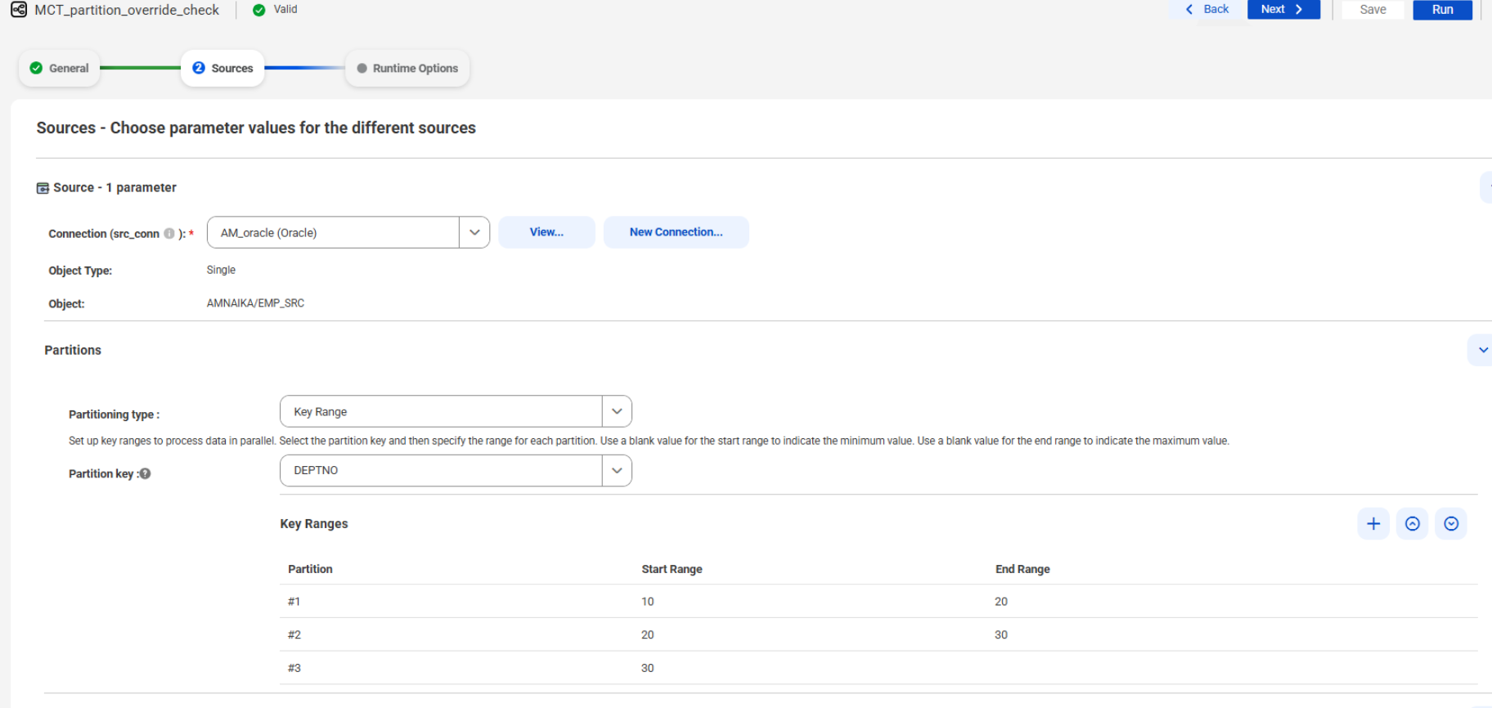Image resolution: width=1492 pixels, height=708 pixels.
Task: Click the mapping task icon beside MCT_partition_override_check
Action: point(19,10)
